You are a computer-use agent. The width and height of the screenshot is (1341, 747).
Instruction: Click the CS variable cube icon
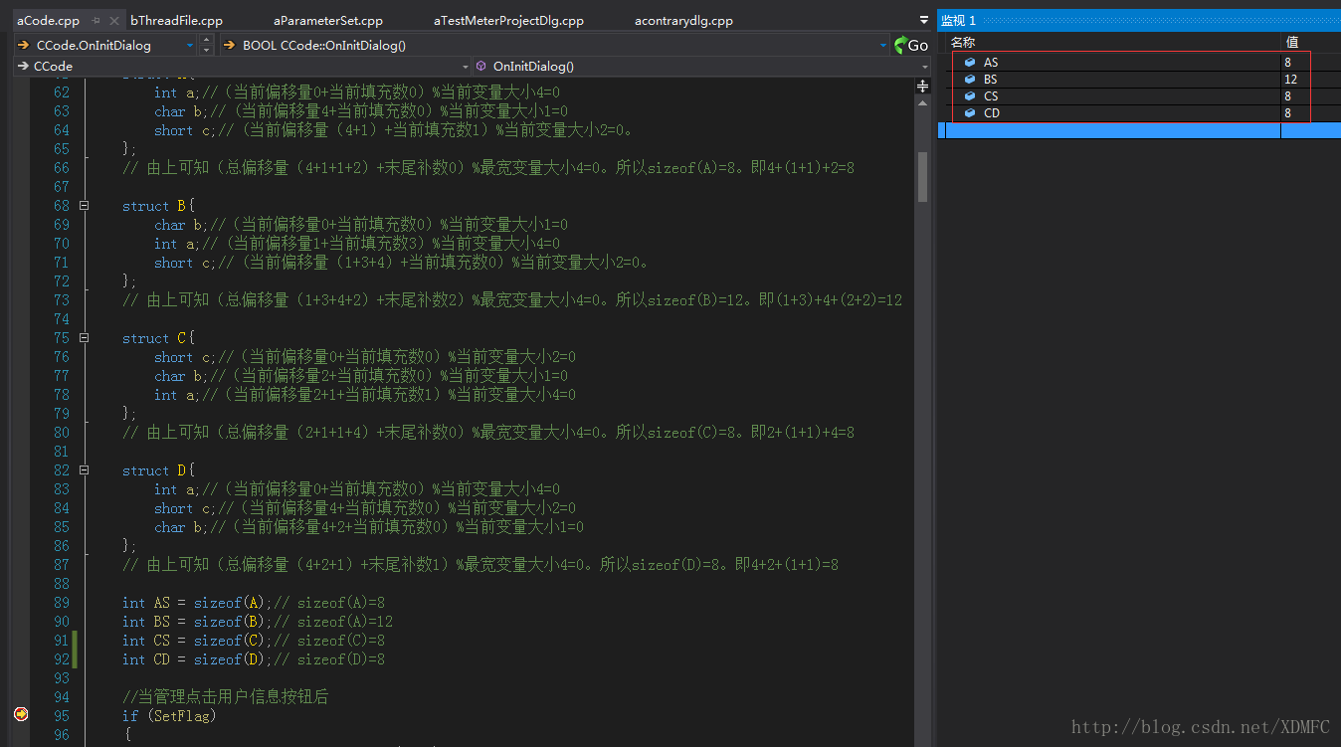click(970, 96)
